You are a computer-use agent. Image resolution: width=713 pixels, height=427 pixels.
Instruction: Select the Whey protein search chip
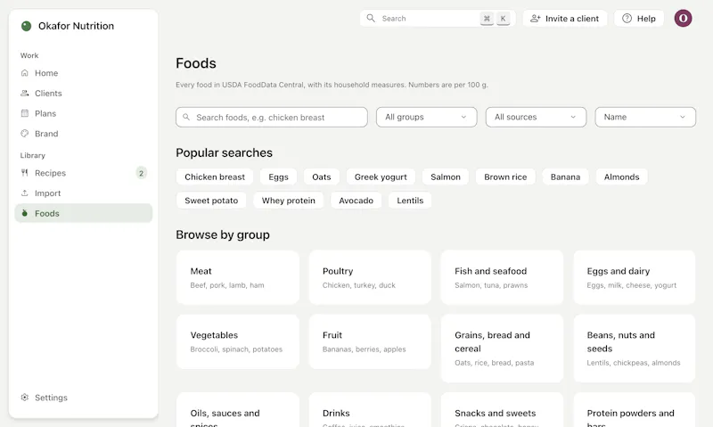coord(288,201)
